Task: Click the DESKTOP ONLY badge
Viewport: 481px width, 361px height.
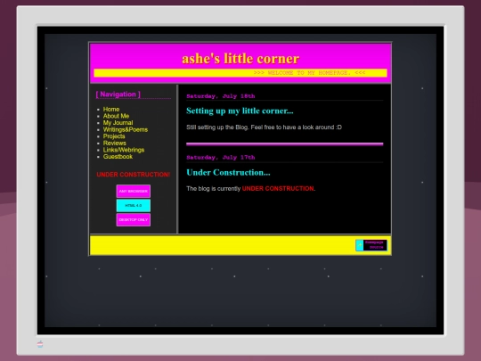Action: pyautogui.click(x=133, y=220)
